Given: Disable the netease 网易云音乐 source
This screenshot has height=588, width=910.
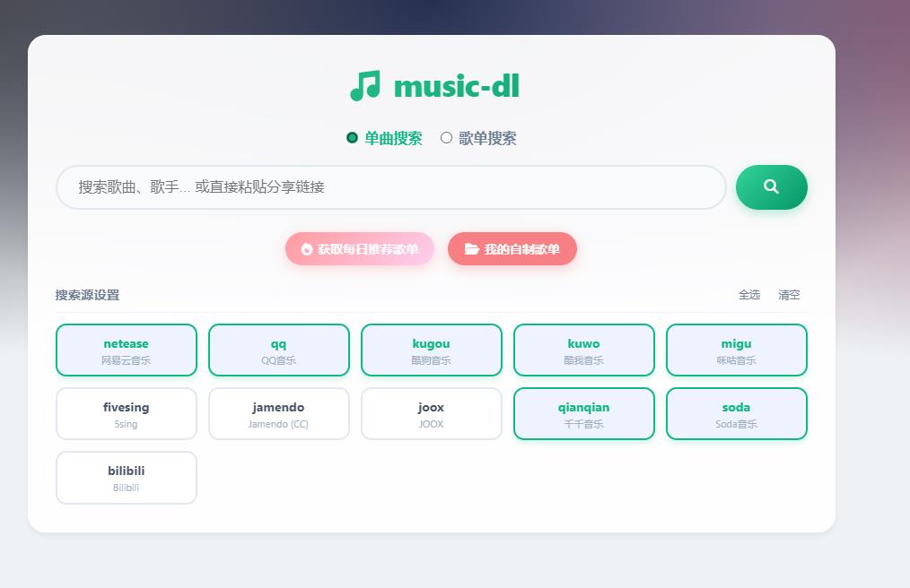Looking at the screenshot, I should click(126, 350).
